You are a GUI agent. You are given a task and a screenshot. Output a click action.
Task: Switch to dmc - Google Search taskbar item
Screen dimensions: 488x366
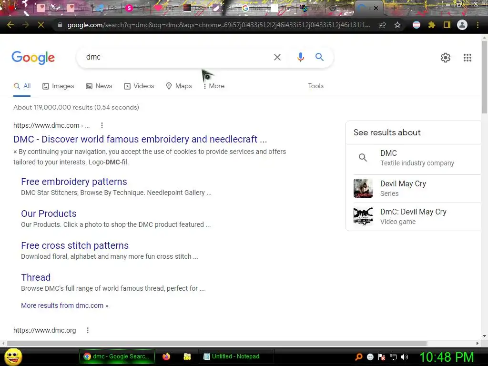(117, 356)
